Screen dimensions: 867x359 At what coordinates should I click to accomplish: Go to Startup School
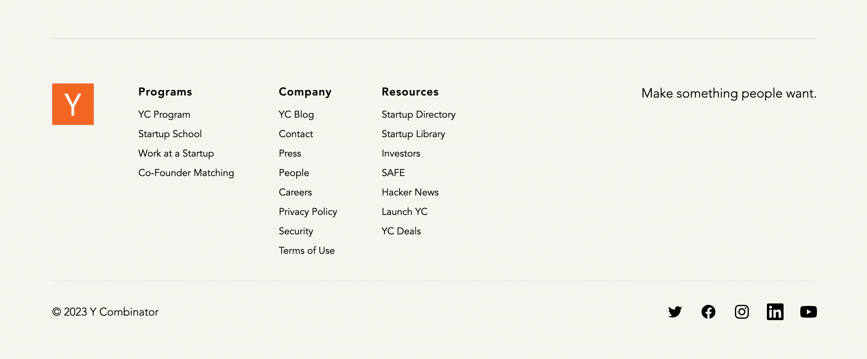point(170,134)
